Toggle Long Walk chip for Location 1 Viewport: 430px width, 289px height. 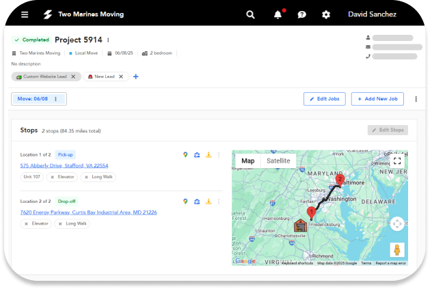coord(98,177)
